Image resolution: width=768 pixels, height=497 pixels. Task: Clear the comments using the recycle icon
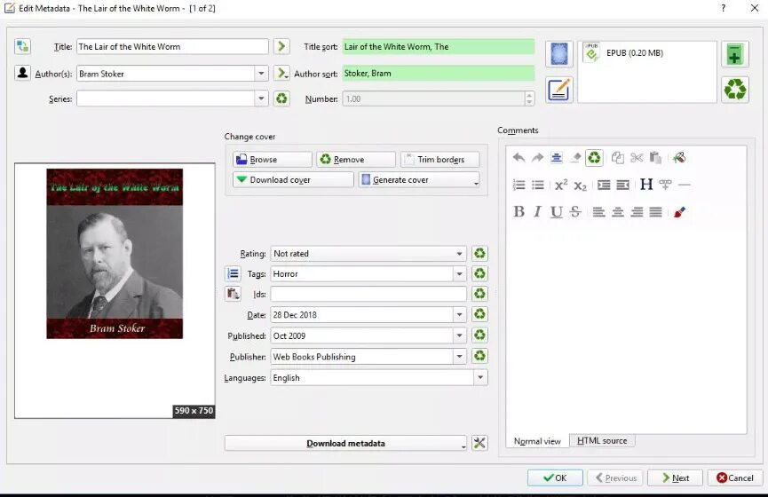594,158
